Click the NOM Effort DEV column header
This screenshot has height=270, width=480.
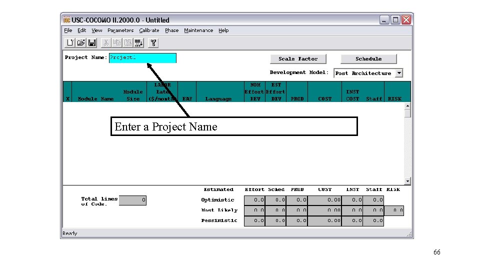254,92
